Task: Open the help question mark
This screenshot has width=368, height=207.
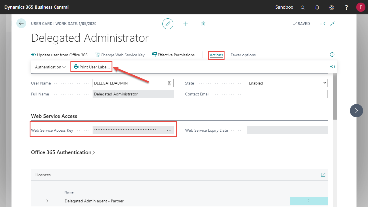Action: (346, 7)
